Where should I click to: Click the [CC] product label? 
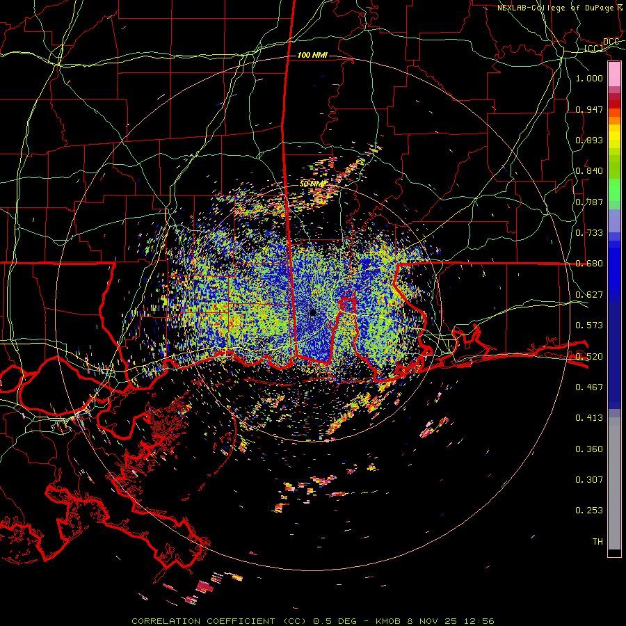tap(594, 49)
